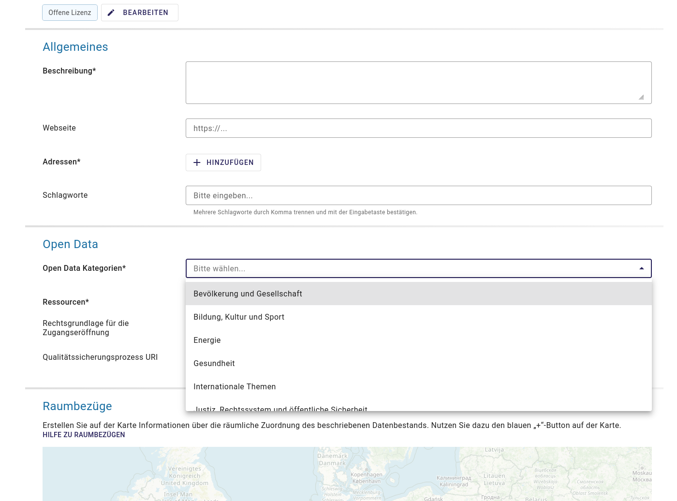Click the Open Data Kategorien select box
The height and width of the screenshot is (501, 677).
coord(419,268)
